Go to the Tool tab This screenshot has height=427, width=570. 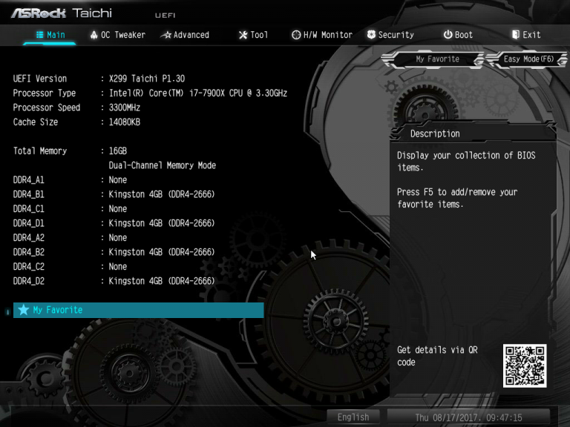(253, 35)
